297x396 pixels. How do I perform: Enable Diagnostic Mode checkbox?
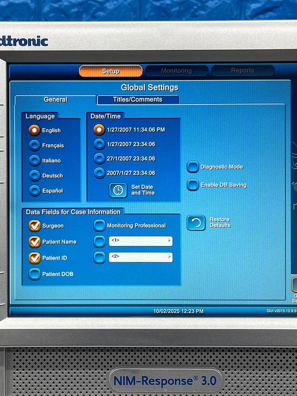click(x=193, y=167)
